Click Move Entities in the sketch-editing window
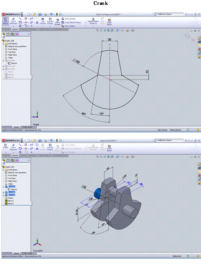Viewport: 201px width, 264px height. [x=68, y=26]
